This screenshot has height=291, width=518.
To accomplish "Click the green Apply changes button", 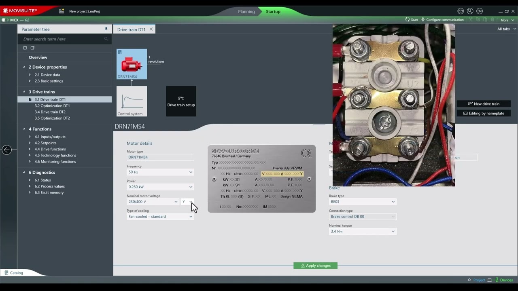I will point(315,266).
